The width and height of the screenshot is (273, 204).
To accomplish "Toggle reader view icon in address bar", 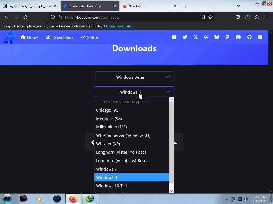I will 203,17.
